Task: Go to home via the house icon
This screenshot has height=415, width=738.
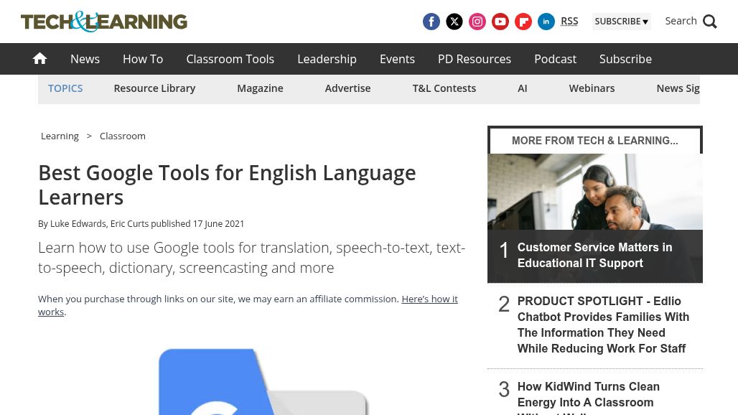Action: point(40,58)
